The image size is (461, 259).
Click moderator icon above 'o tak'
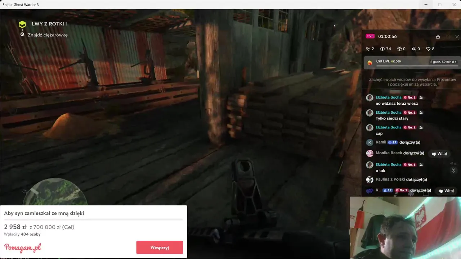(x=421, y=164)
